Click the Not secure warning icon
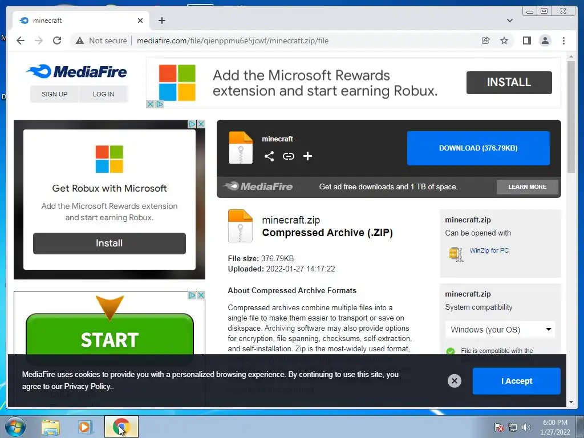 point(80,40)
